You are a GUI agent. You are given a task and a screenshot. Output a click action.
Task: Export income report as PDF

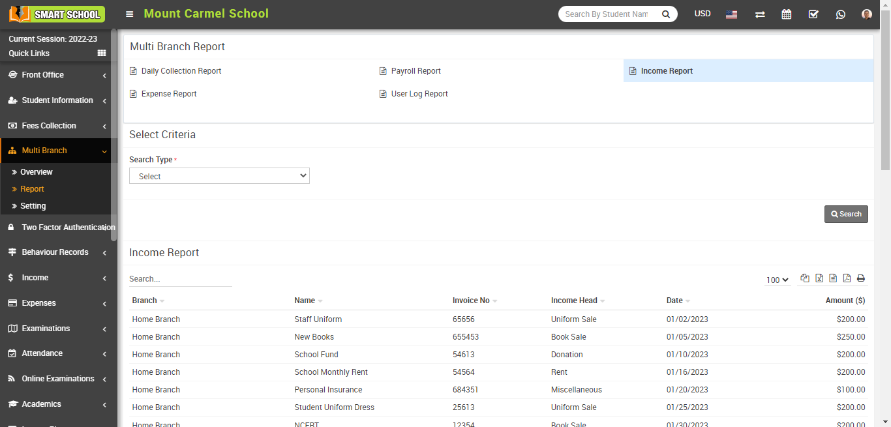click(847, 278)
